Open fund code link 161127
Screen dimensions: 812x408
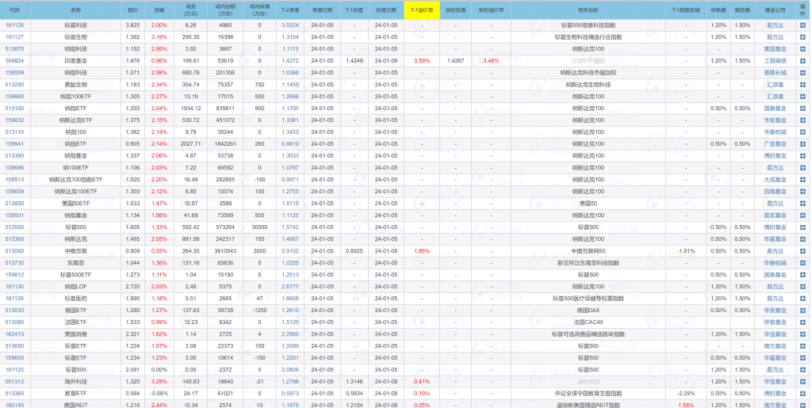coord(14,37)
